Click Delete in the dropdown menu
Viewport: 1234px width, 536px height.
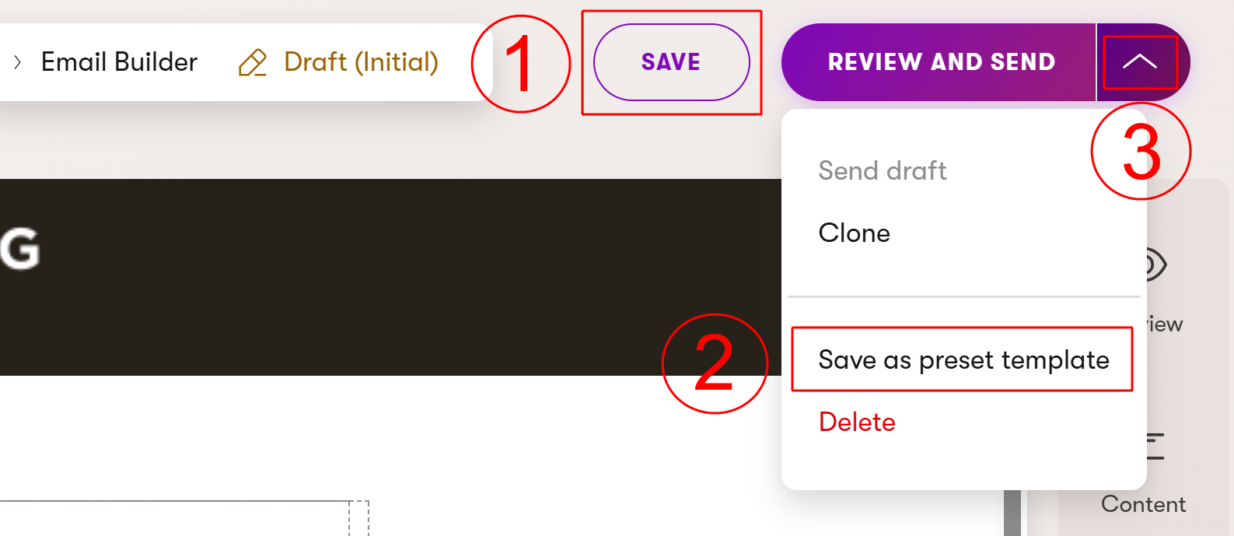856,422
